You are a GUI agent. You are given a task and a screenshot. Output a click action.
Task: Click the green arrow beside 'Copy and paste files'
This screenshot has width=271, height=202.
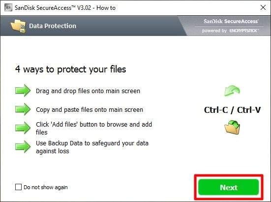(x=23, y=109)
